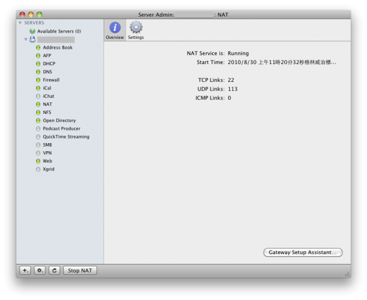Click the gray status dot for Xgrid
This screenshot has height=300, width=367.
pos(38,169)
